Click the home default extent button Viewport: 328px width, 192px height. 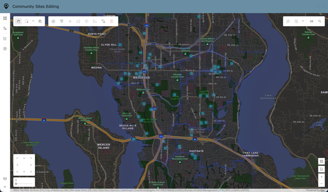coord(321,169)
